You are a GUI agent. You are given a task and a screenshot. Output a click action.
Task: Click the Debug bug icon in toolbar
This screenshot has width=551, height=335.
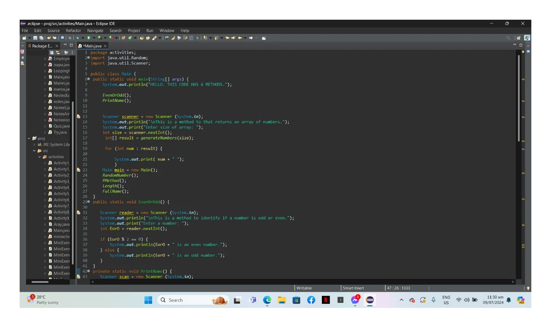click(x=77, y=38)
